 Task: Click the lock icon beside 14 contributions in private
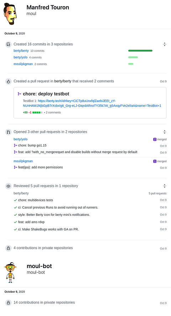tap(8, 303)
